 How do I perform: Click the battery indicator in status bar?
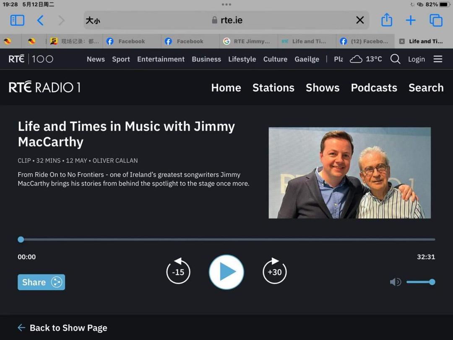[445, 4]
